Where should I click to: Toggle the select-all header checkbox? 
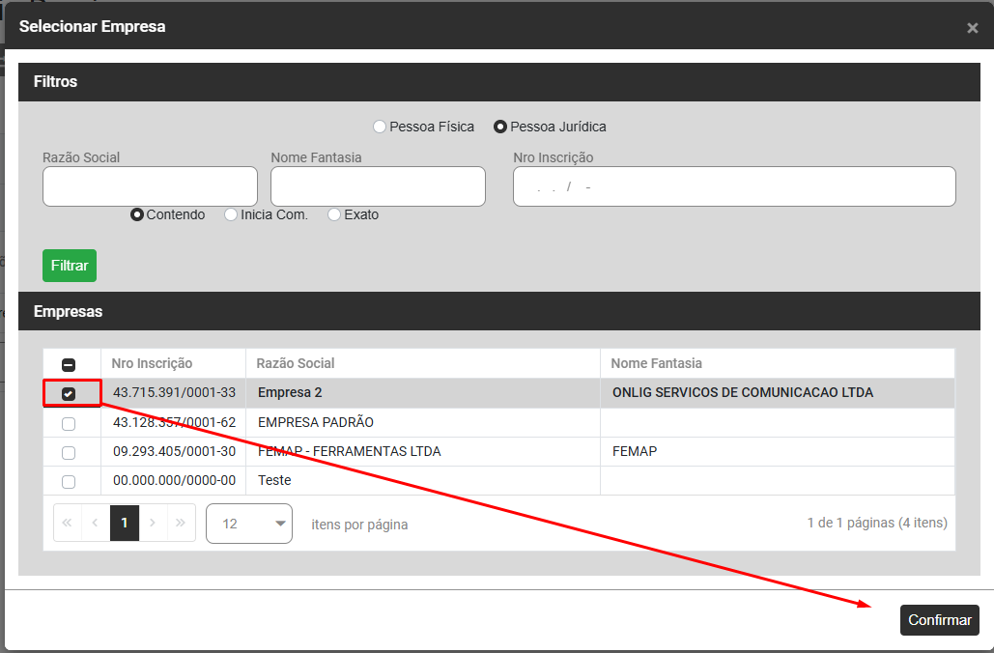[x=69, y=364]
